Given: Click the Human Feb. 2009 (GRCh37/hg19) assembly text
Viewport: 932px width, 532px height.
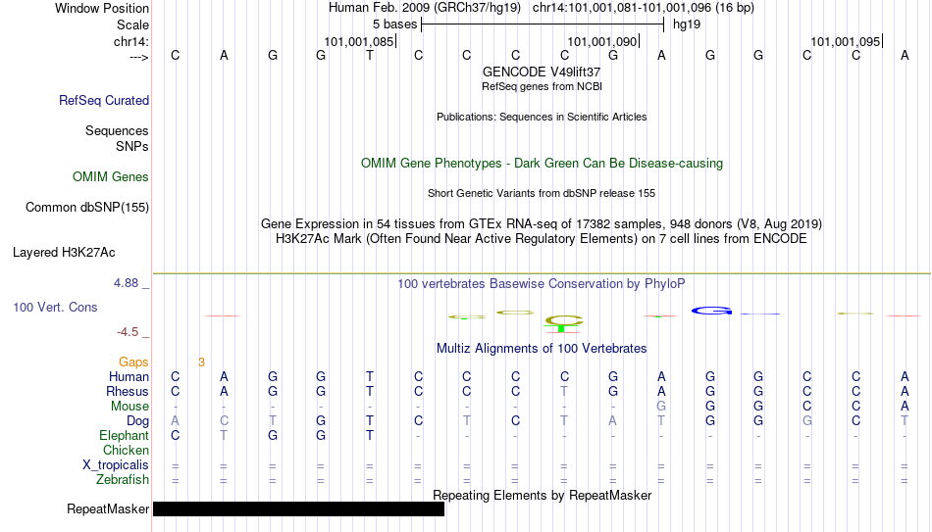Looking at the screenshot, I should tap(425, 8).
